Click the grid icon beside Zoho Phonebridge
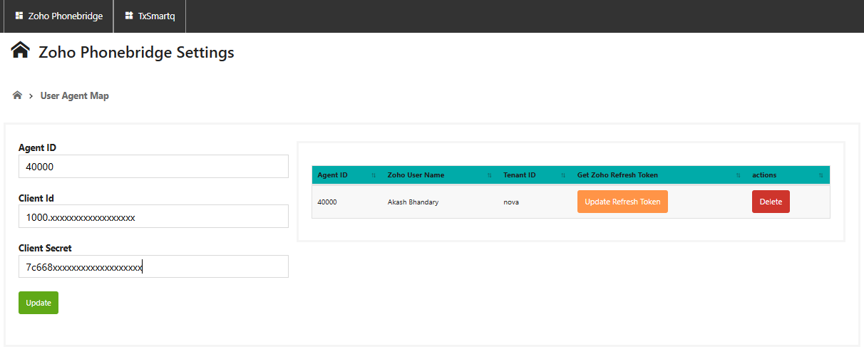This screenshot has width=864, height=364. 19,16
